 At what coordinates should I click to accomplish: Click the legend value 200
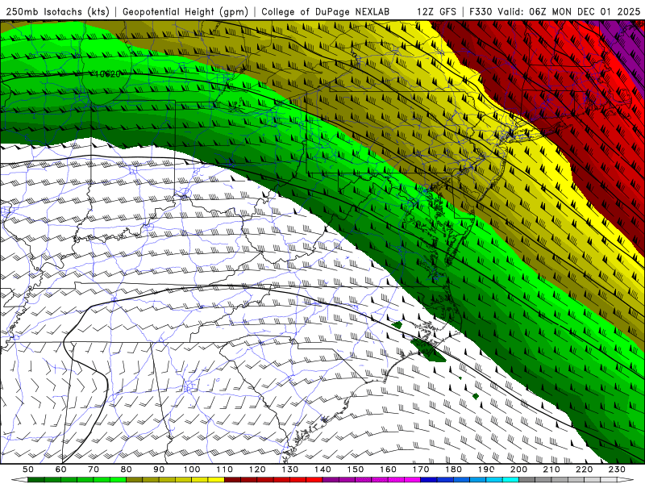click(518, 469)
